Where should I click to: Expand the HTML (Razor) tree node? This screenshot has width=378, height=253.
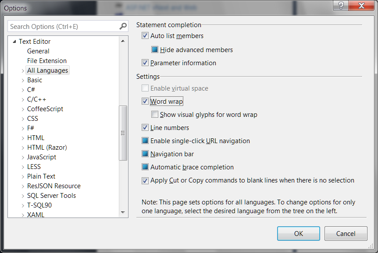coord(23,148)
